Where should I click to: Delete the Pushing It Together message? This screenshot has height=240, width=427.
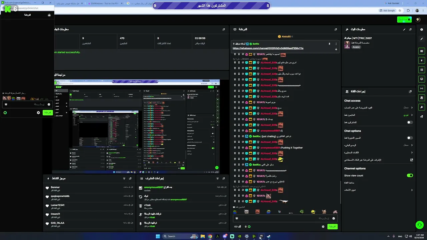click(235, 148)
